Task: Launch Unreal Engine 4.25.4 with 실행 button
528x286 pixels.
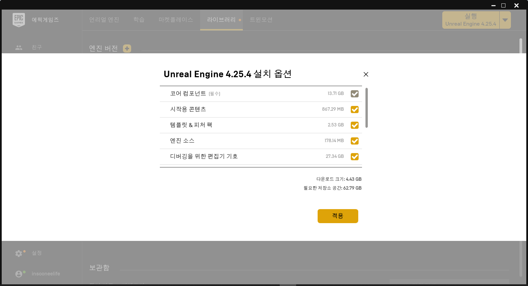Action: tap(471, 20)
